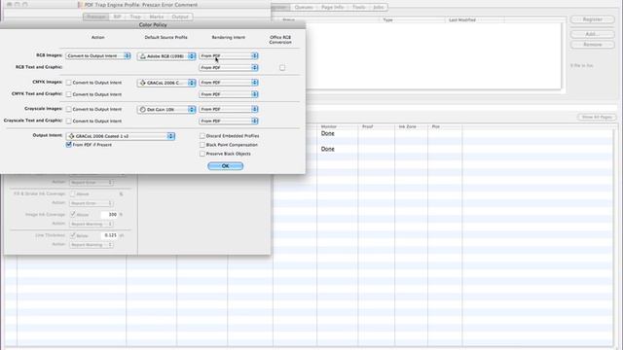Open rendering intent dropdown for RGB Images

coord(229,56)
